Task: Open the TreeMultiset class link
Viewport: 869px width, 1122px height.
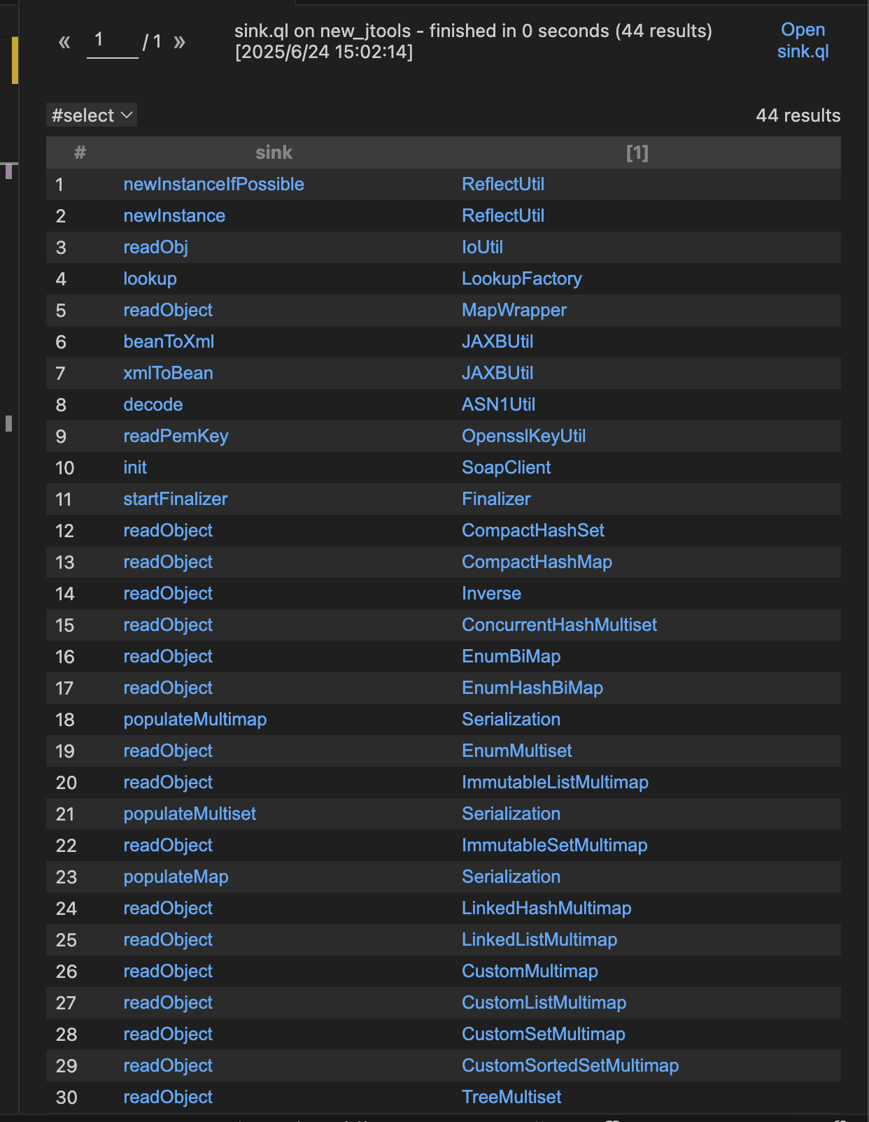Action: 511,1097
